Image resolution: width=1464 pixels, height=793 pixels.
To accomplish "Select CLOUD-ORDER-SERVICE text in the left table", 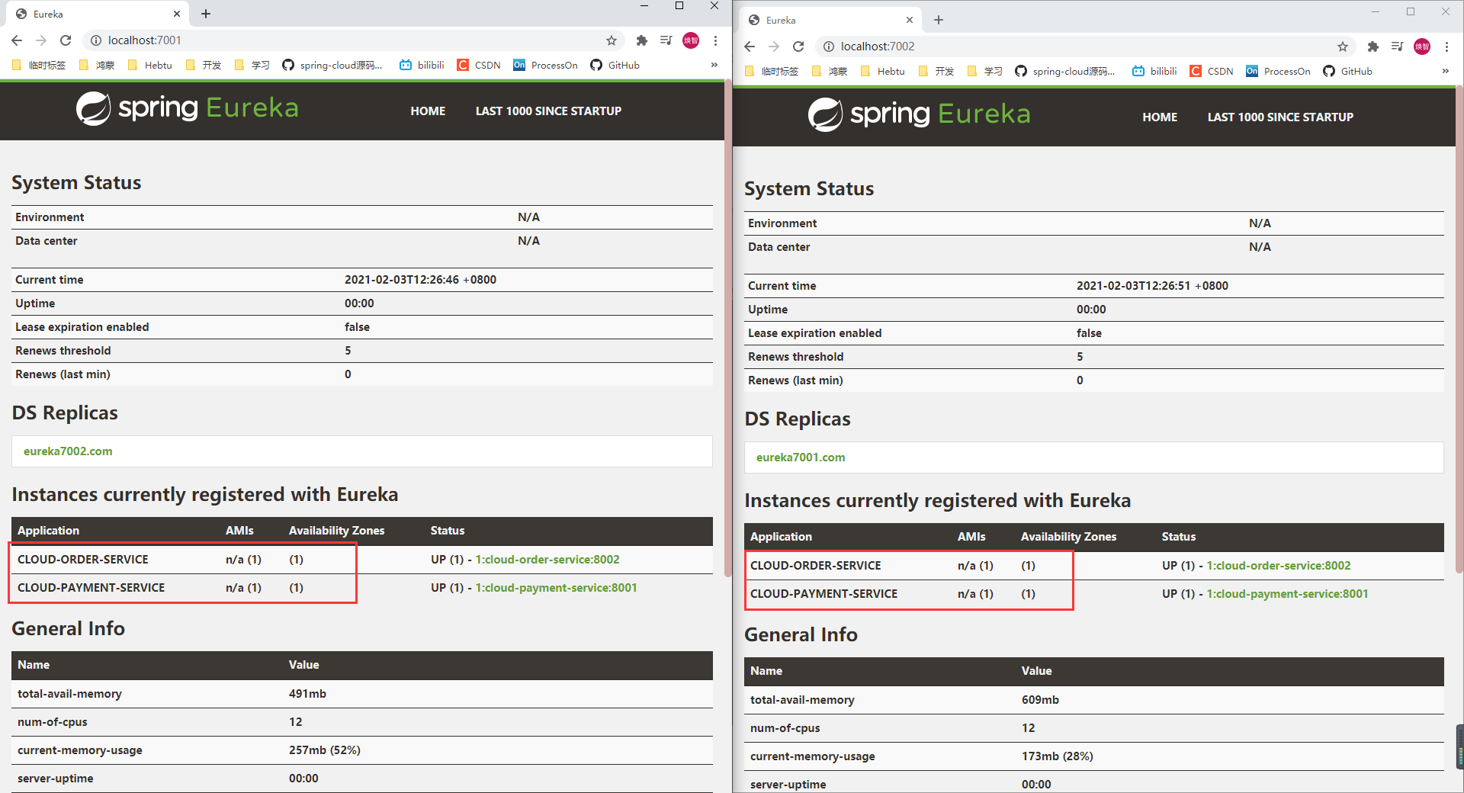I will tap(83, 560).
